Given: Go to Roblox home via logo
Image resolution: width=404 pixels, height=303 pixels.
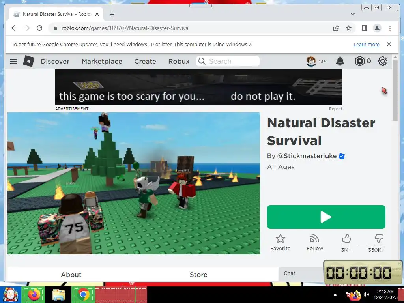Looking at the screenshot, I should pos(28,61).
